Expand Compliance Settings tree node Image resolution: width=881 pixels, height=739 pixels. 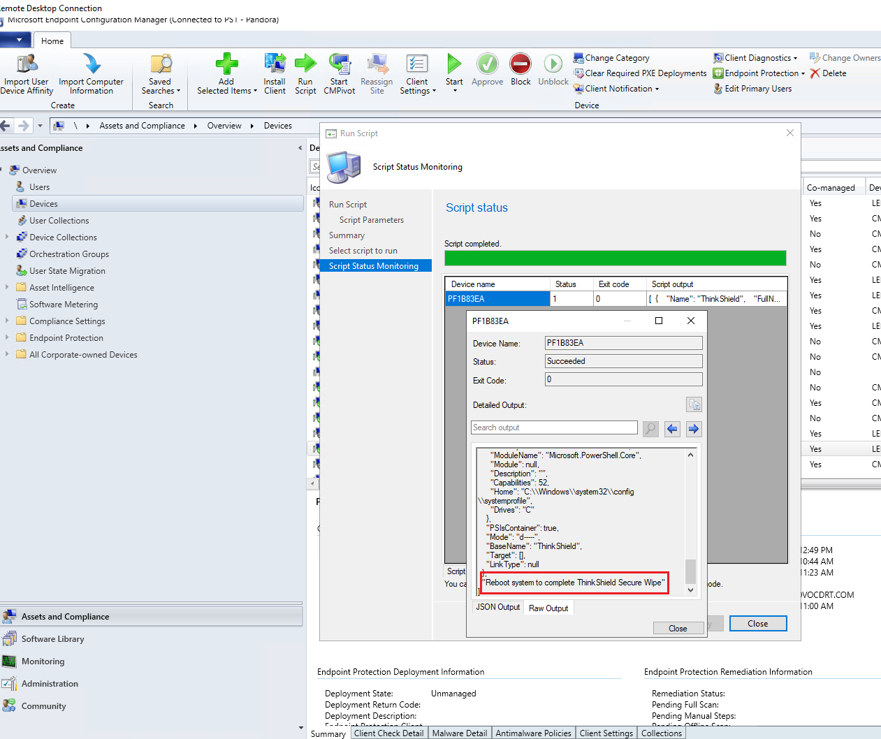7,321
